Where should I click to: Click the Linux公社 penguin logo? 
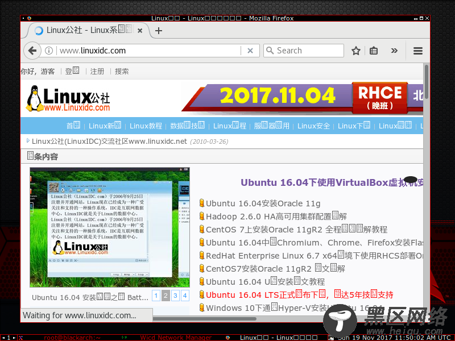(68, 98)
